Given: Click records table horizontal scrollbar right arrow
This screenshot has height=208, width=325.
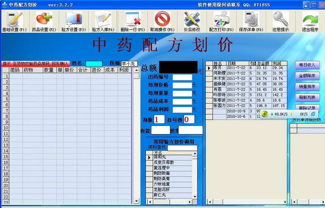Looking at the screenshot, I should coord(285,202).
